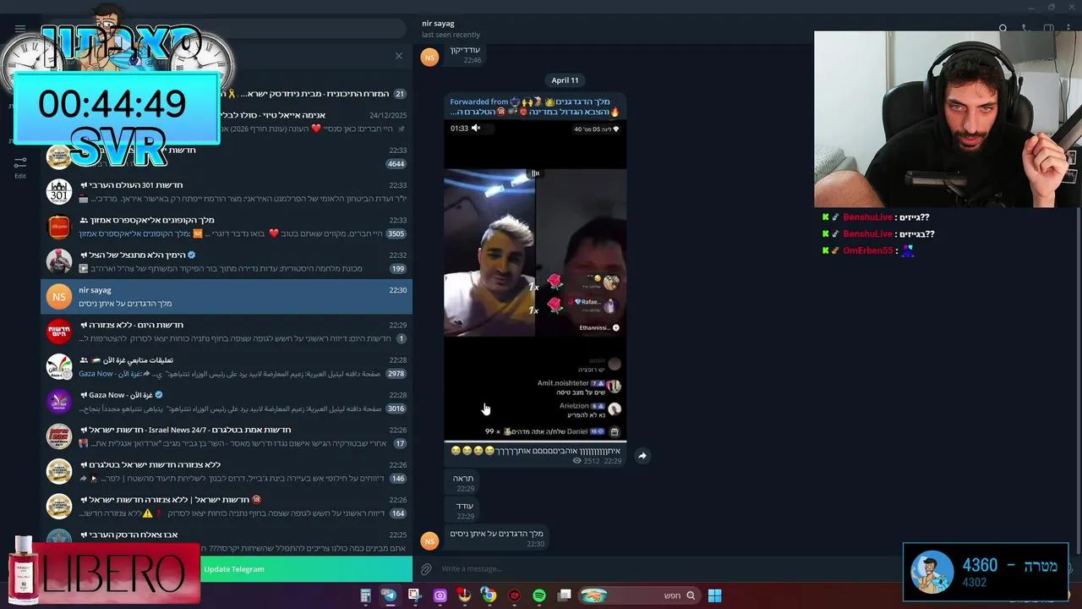Open מלך הקופונים אליאקספרס אמזון group

(227, 227)
